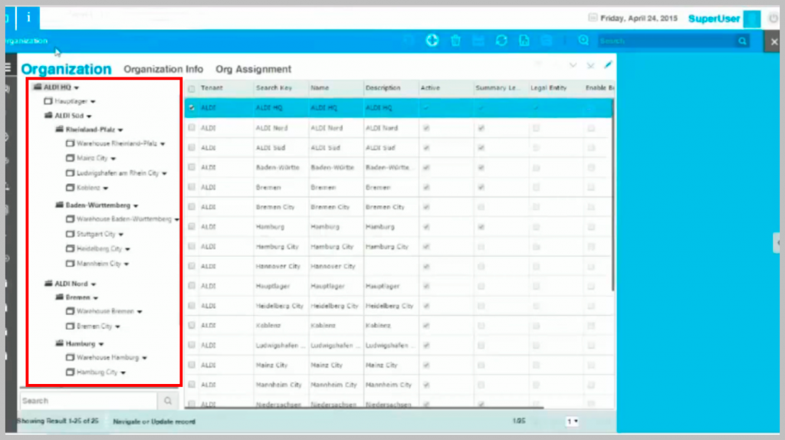
Task: Toggle Summary Level checkbox in Bremen City row
Action: (481, 207)
